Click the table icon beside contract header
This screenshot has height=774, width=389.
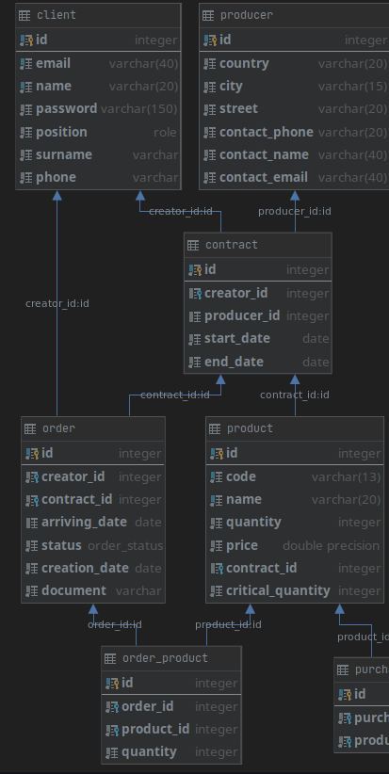pyautogui.click(x=193, y=245)
